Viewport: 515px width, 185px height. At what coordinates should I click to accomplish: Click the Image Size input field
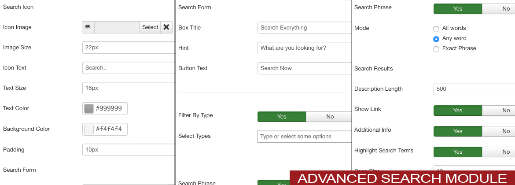click(x=128, y=48)
